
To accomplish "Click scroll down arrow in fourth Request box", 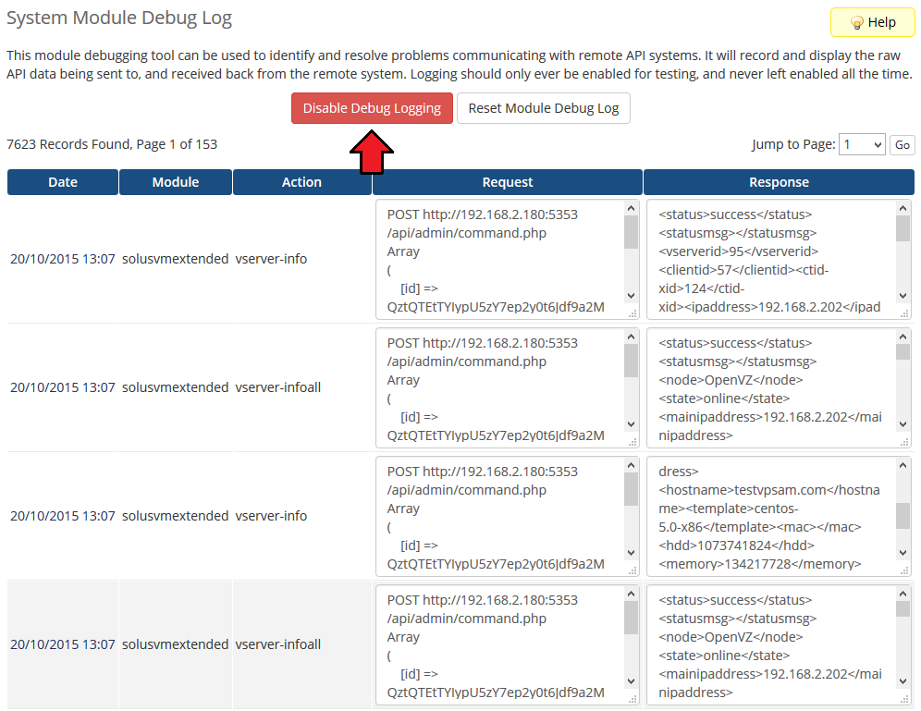I will [x=631, y=681].
